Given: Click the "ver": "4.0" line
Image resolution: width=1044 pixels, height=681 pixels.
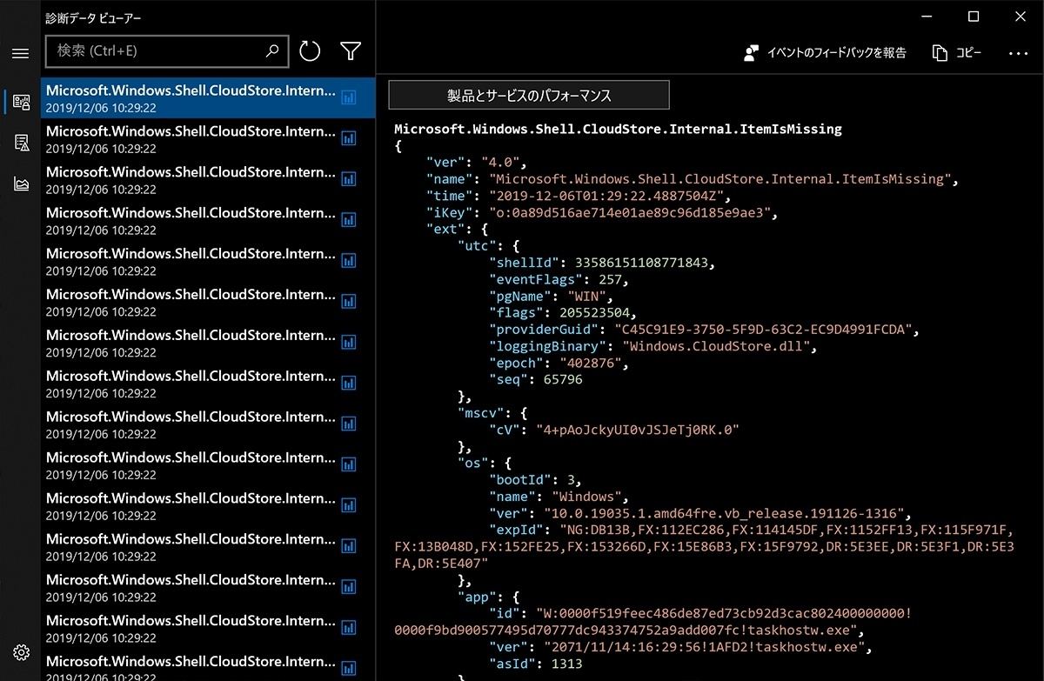Looking at the screenshot, I should pos(477,163).
